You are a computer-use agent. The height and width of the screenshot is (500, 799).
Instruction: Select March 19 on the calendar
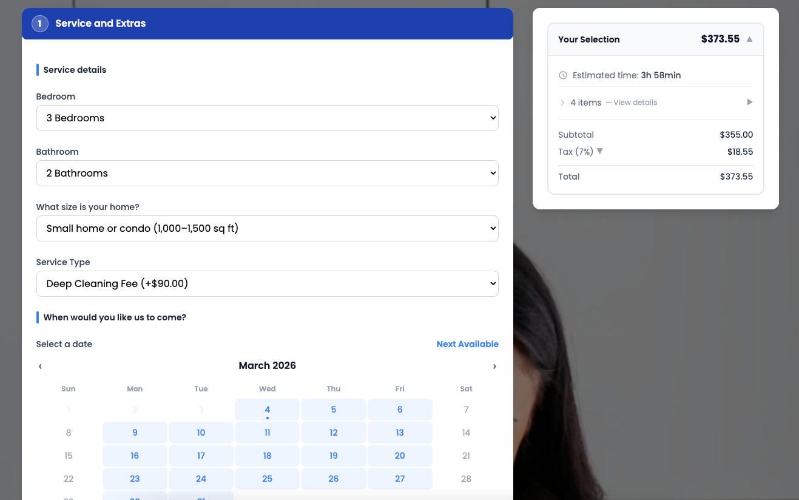click(x=334, y=456)
